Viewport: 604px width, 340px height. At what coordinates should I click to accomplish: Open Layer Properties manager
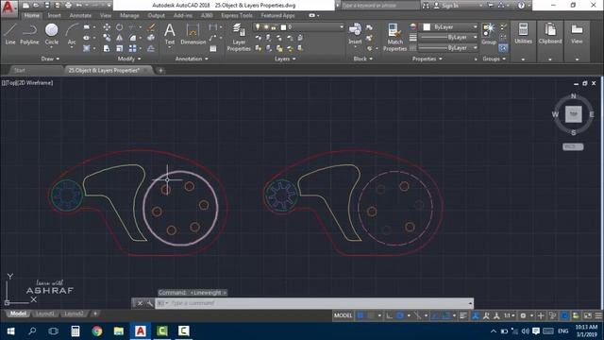coord(239,37)
